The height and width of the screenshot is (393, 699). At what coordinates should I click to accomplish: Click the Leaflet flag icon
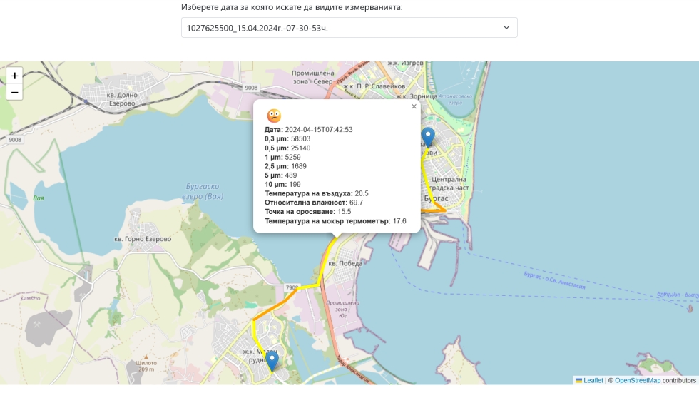[x=578, y=381]
